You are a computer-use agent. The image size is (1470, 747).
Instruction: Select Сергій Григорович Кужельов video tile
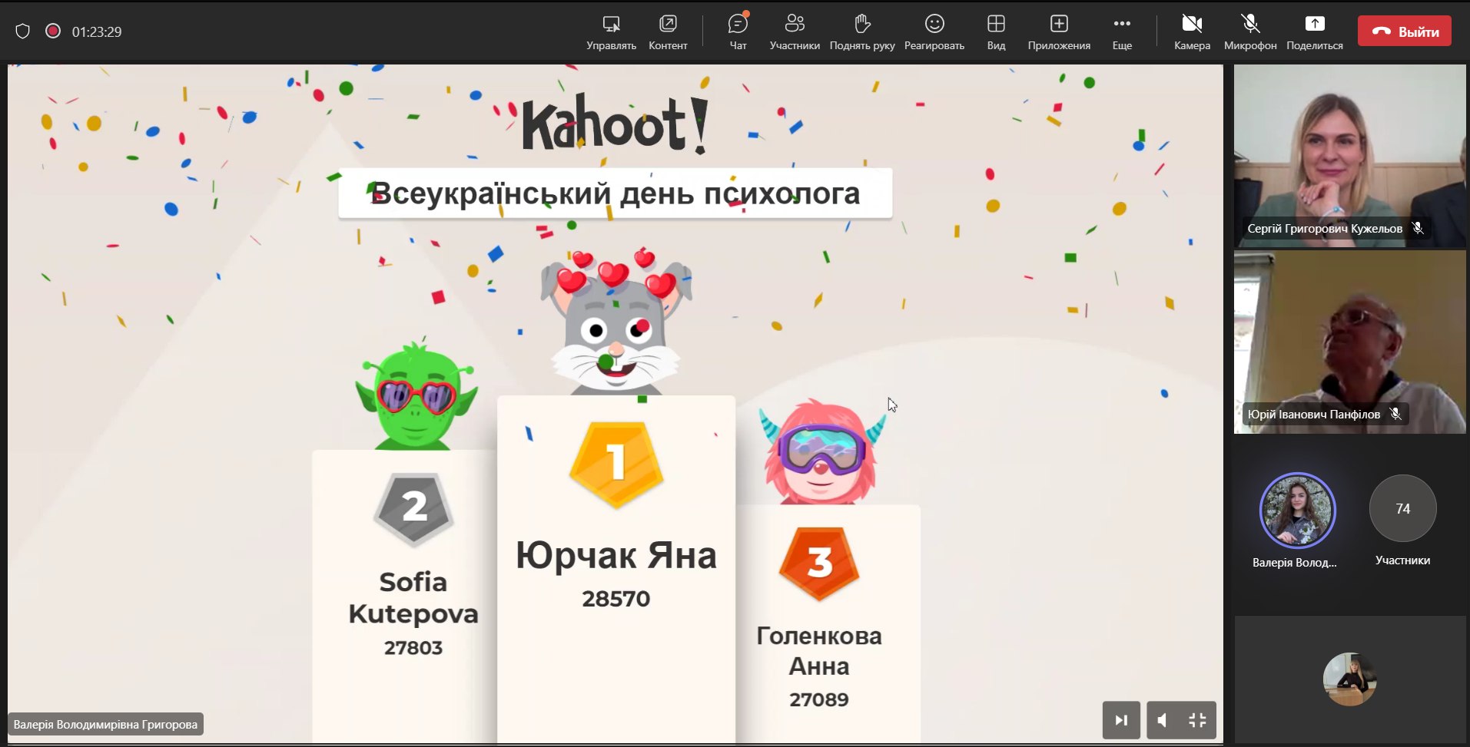1349,156
